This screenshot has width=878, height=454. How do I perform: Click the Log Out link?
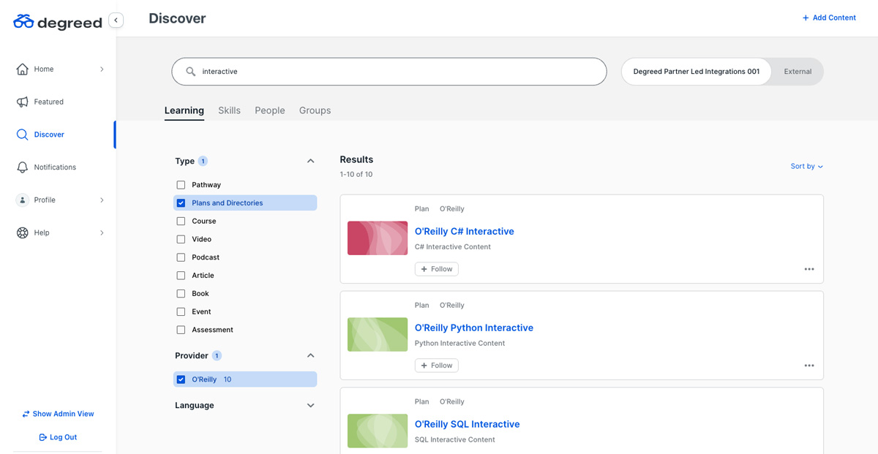click(58, 437)
